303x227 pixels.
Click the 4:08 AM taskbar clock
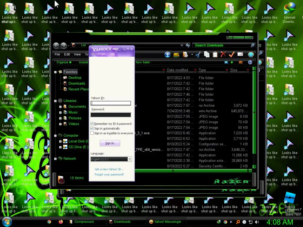280,222
